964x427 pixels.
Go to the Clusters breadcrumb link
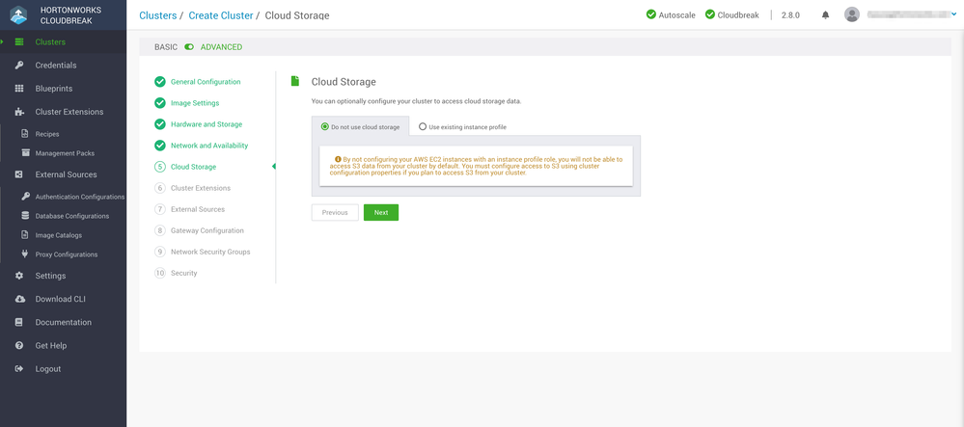(x=157, y=15)
